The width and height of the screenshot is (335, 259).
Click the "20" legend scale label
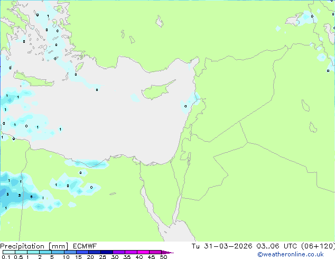[x=90, y=257]
